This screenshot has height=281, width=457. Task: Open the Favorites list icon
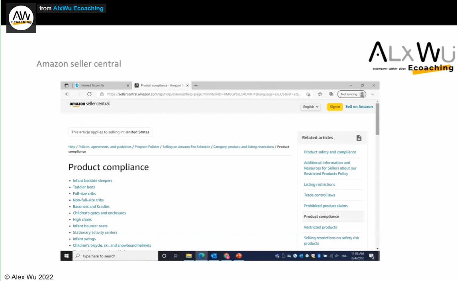point(320,94)
